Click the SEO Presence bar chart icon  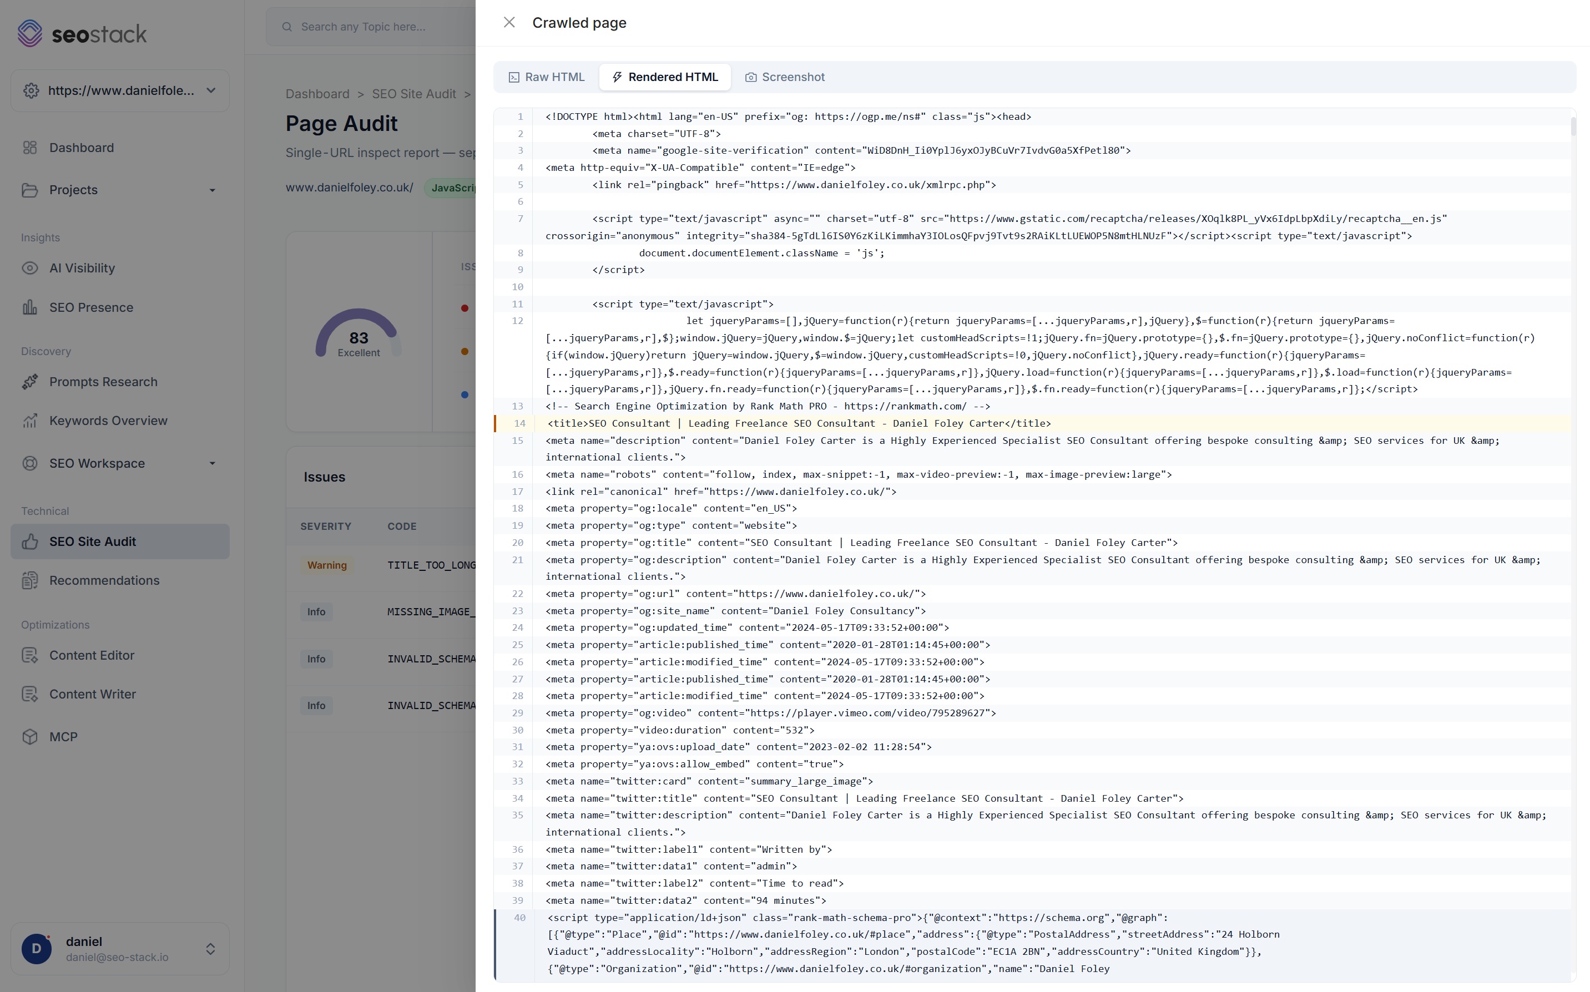(x=29, y=308)
